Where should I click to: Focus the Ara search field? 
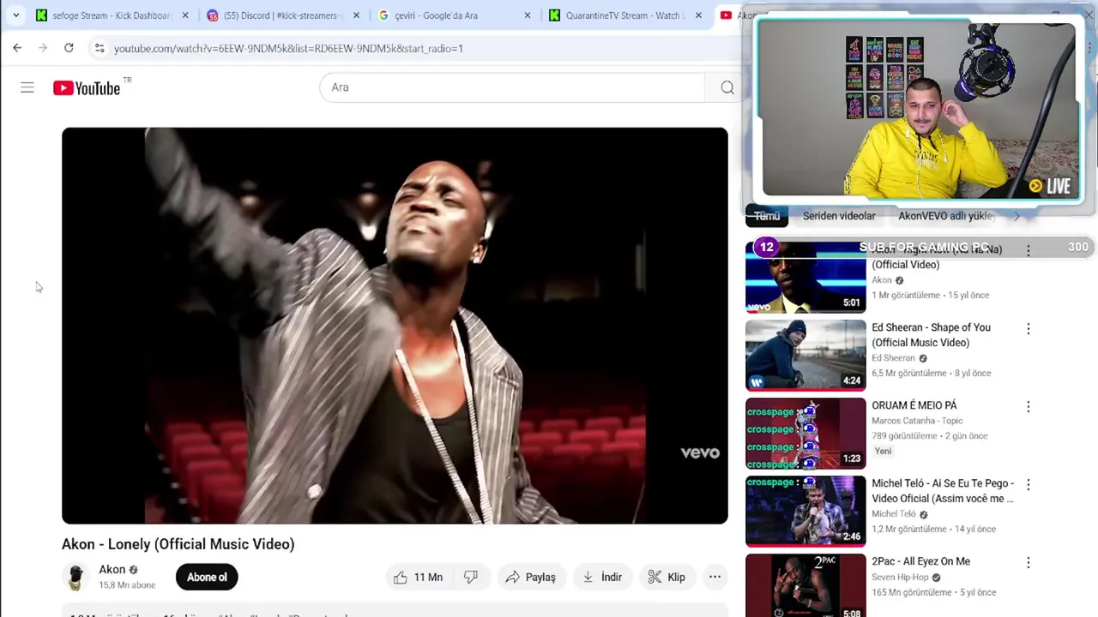coord(512,87)
